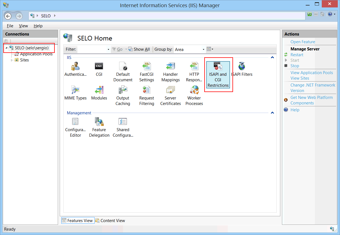Open the view mode dropdown

(210, 49)
